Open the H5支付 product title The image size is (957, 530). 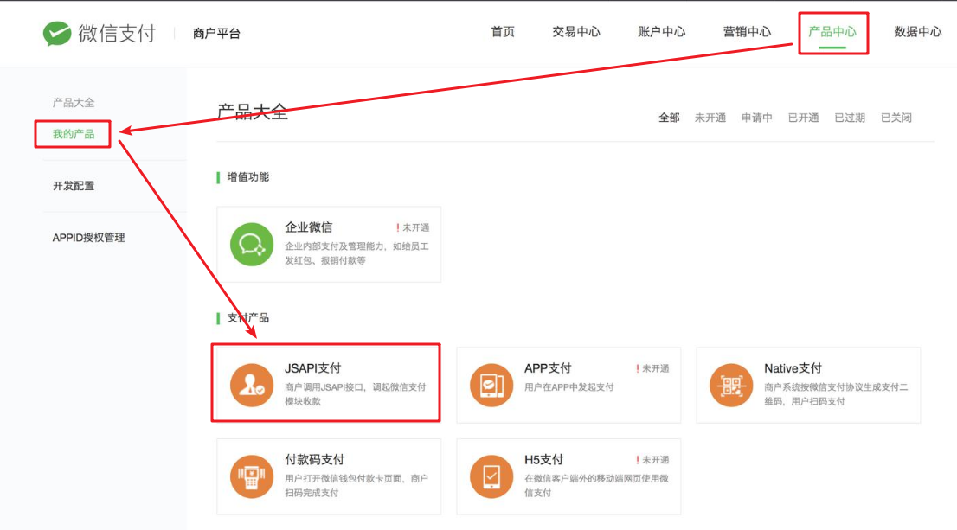pyautogui.click(x=543, y=460)
